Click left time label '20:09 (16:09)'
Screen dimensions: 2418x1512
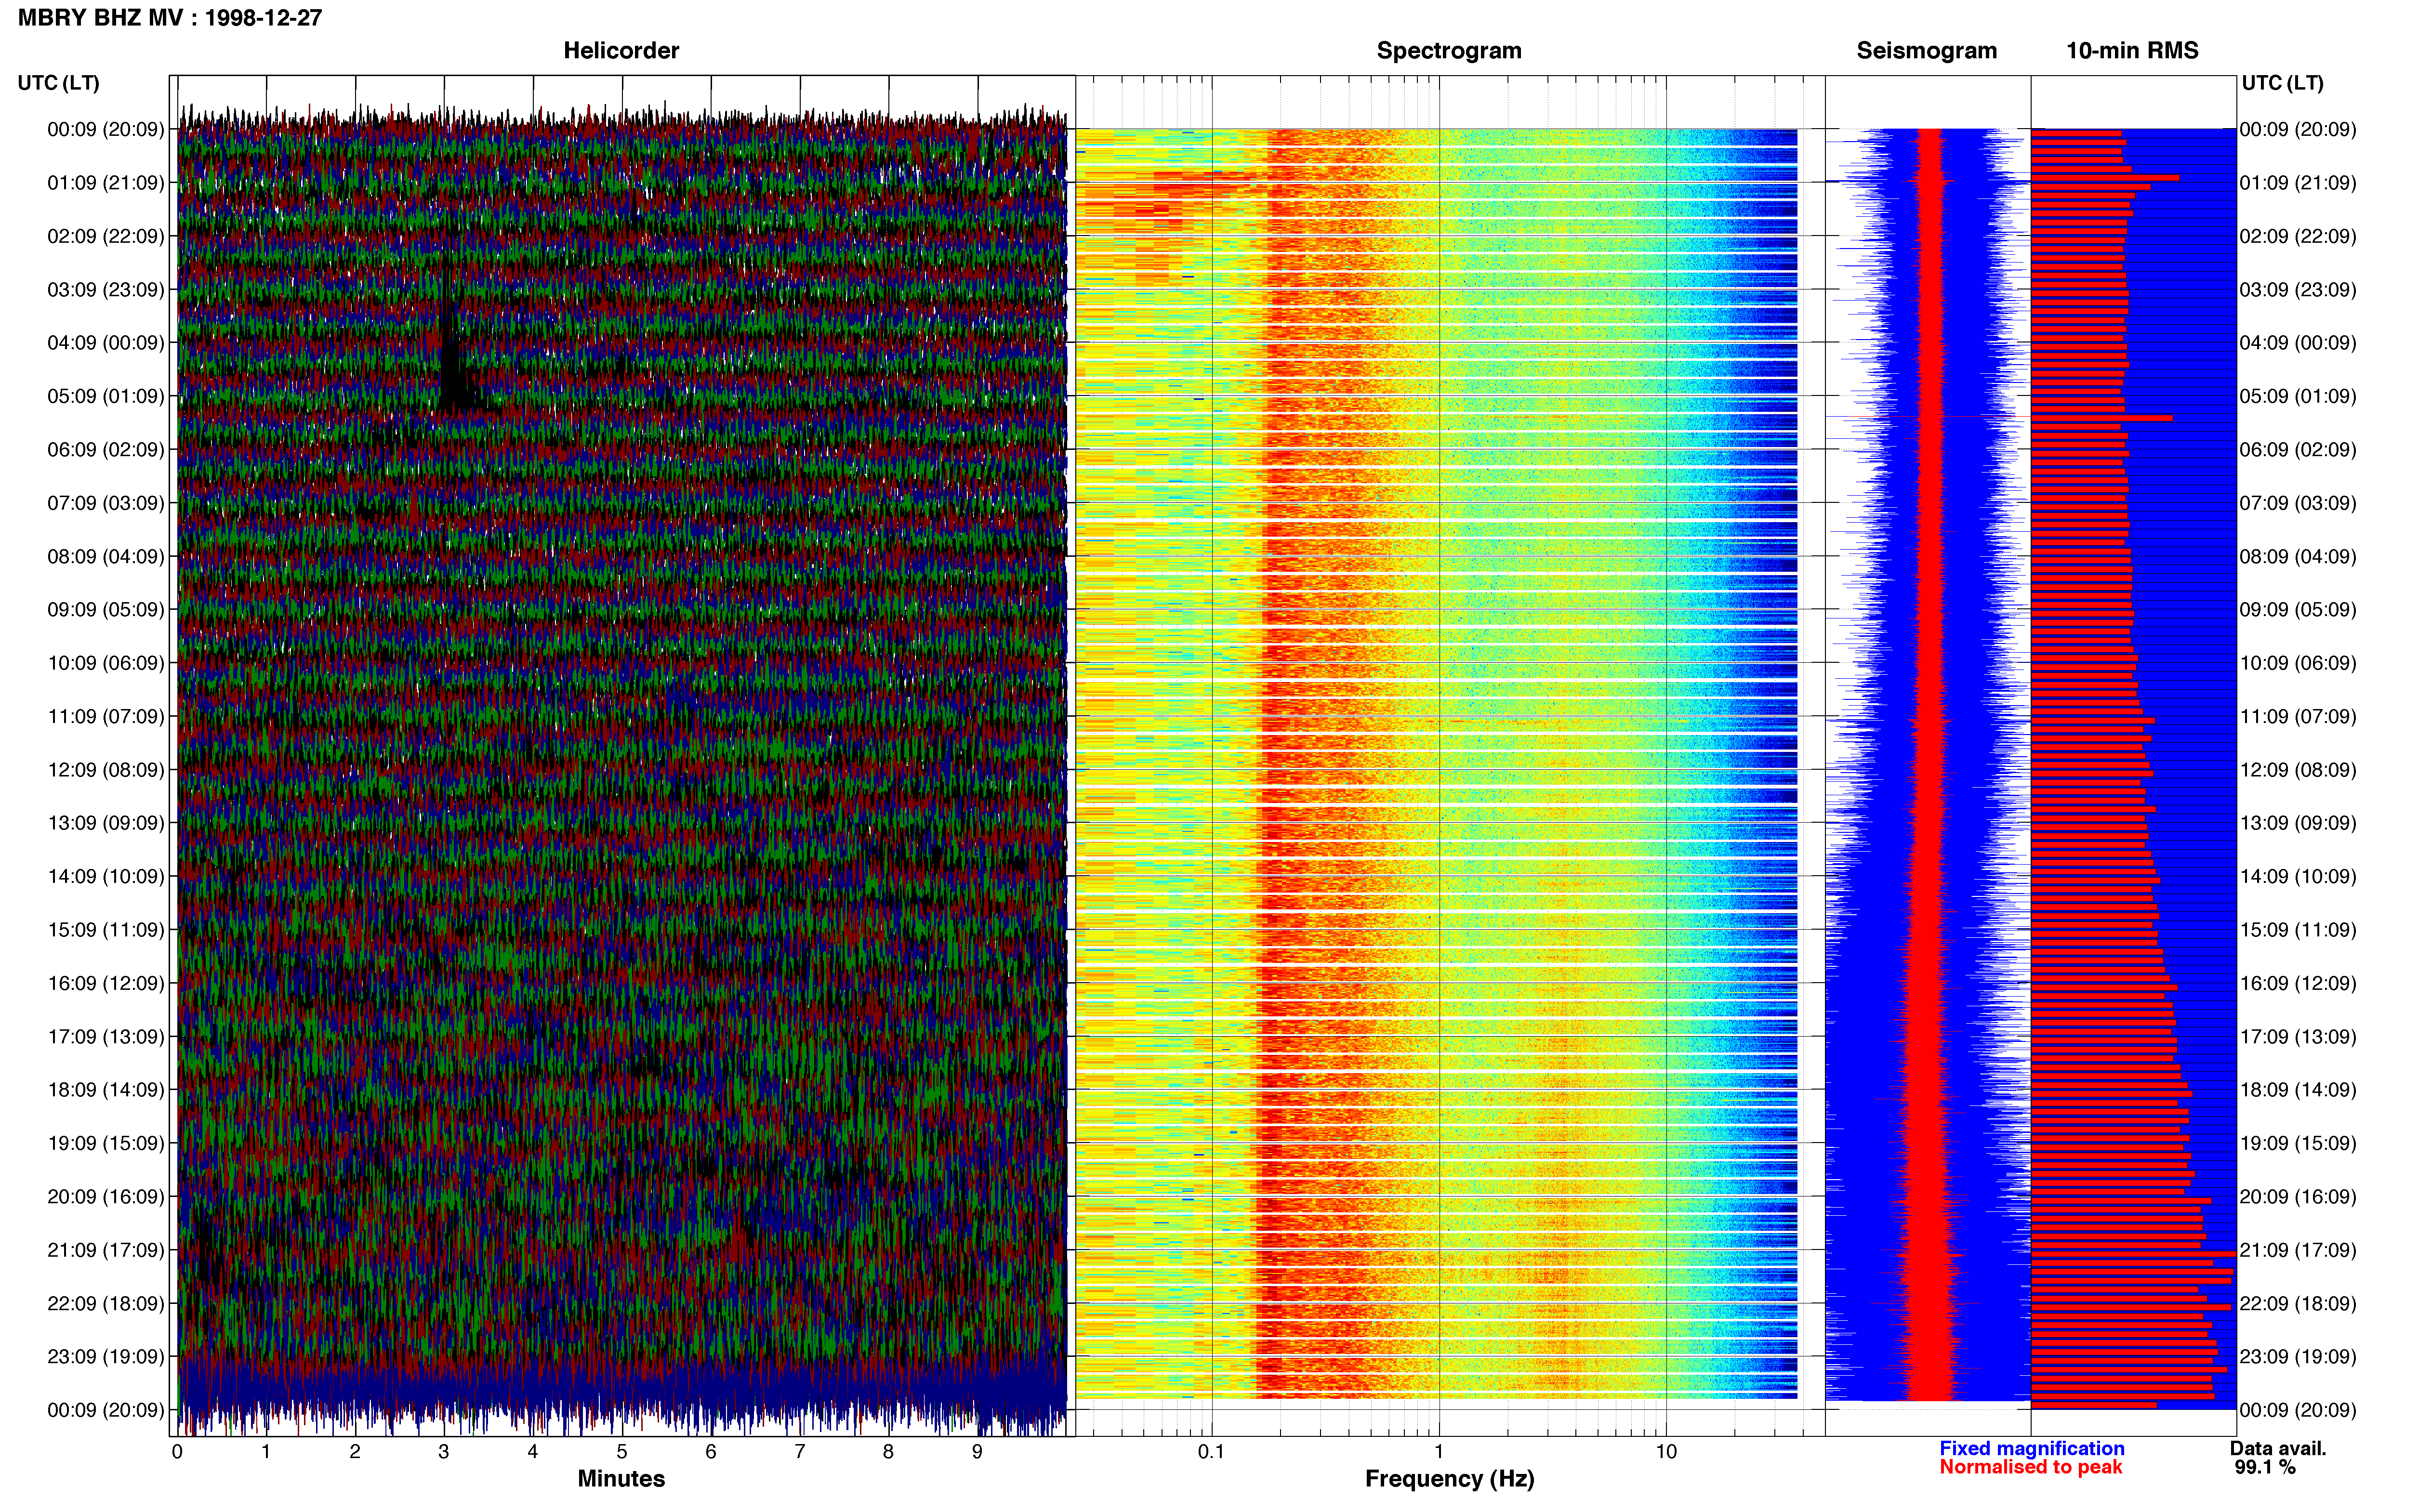tap(105, 1197)
